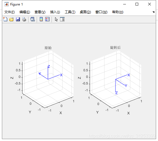Select the X axis label of the 旋转后 plot
Viewport: 158px width, 141px height.
coord(128,113)
